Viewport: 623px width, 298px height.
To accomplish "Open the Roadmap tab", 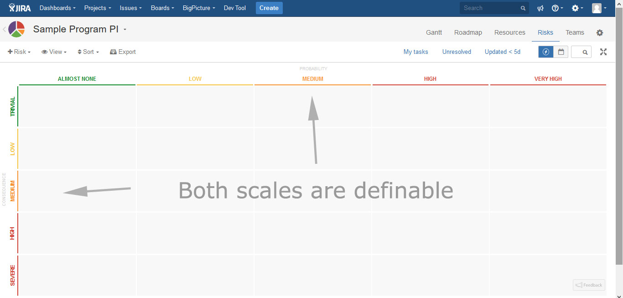I will coord(468,33).
